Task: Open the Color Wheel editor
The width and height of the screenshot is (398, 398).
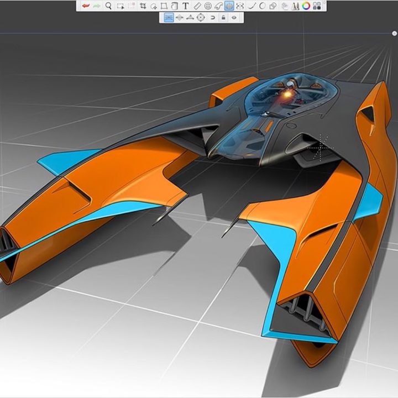Action: tap(306, 6)
